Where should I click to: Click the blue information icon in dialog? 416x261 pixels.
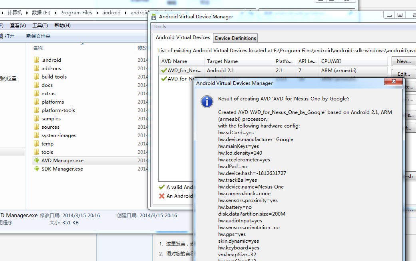pos(207,101)
